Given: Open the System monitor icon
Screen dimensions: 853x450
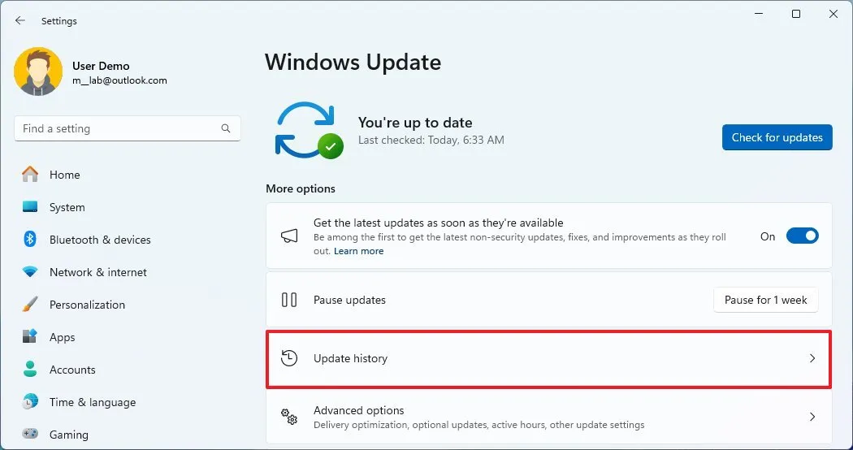Looking at the screenshot, I should point(30,207).
